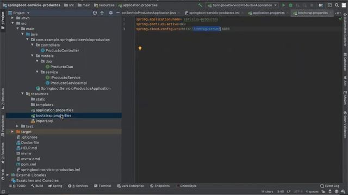Expand the target folder
The width and height of the screenshot is (348, 195).
click(13, 132)
